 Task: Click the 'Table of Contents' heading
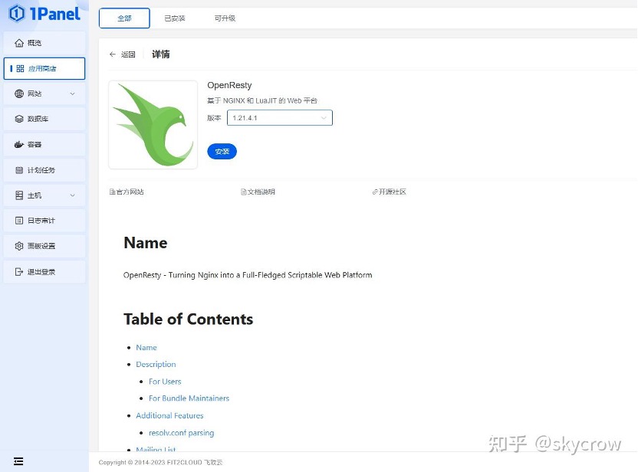(x=188, y=320)
